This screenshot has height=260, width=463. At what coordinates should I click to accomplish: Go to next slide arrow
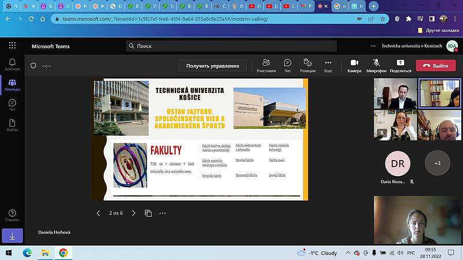(134, 213)
